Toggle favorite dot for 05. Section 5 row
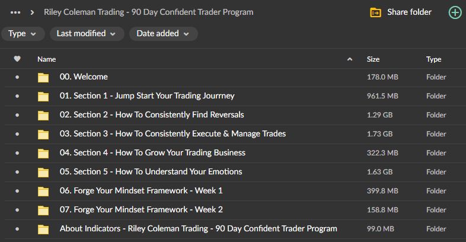 coord(17,172)
